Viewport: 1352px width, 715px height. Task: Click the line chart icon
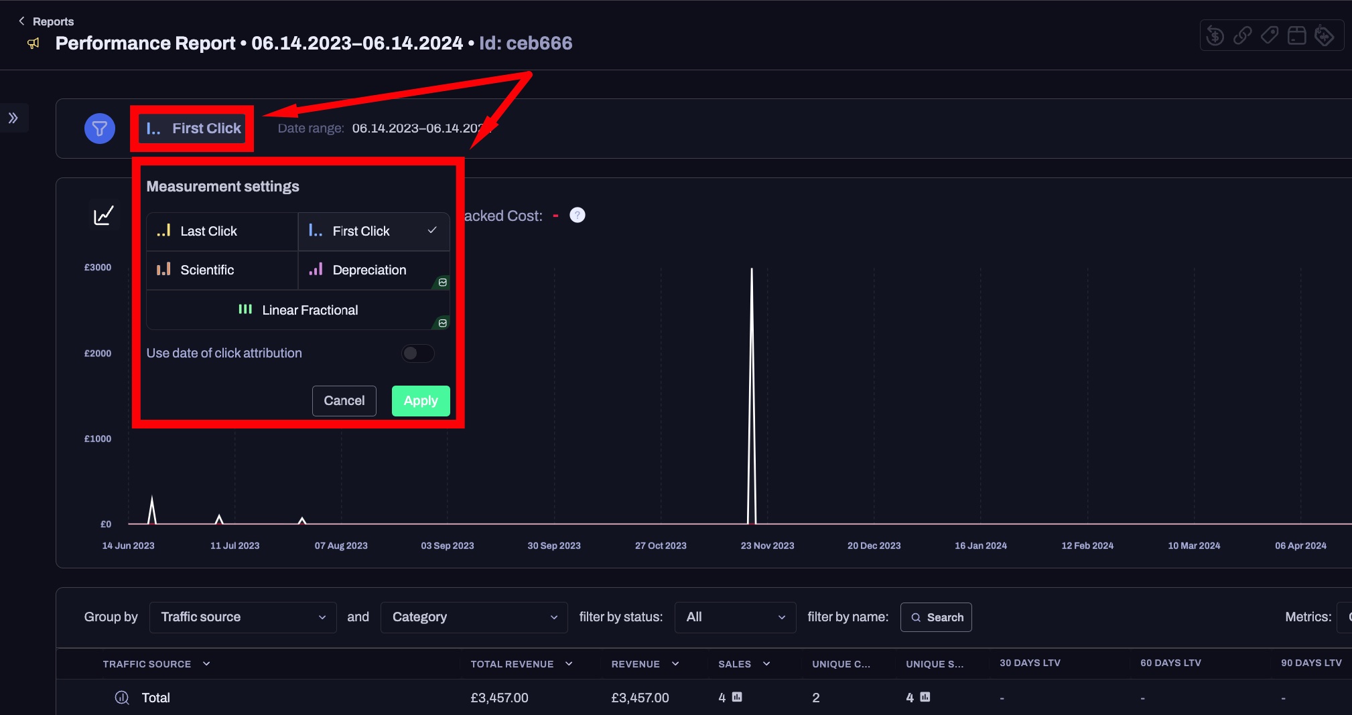point(104,216)
